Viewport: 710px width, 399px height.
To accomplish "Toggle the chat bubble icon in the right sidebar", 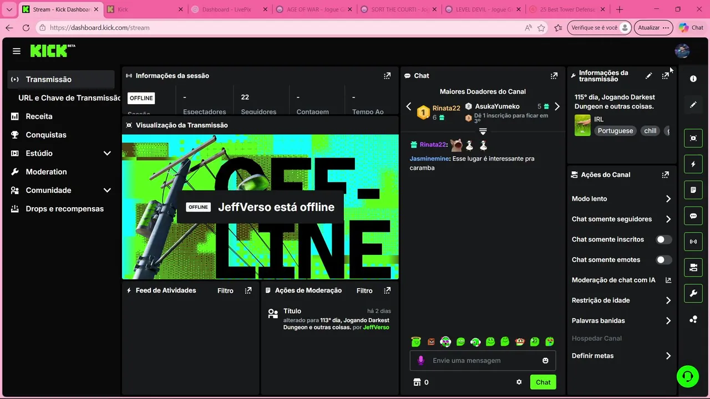I will pyautogui.click(x=693, y=216).
